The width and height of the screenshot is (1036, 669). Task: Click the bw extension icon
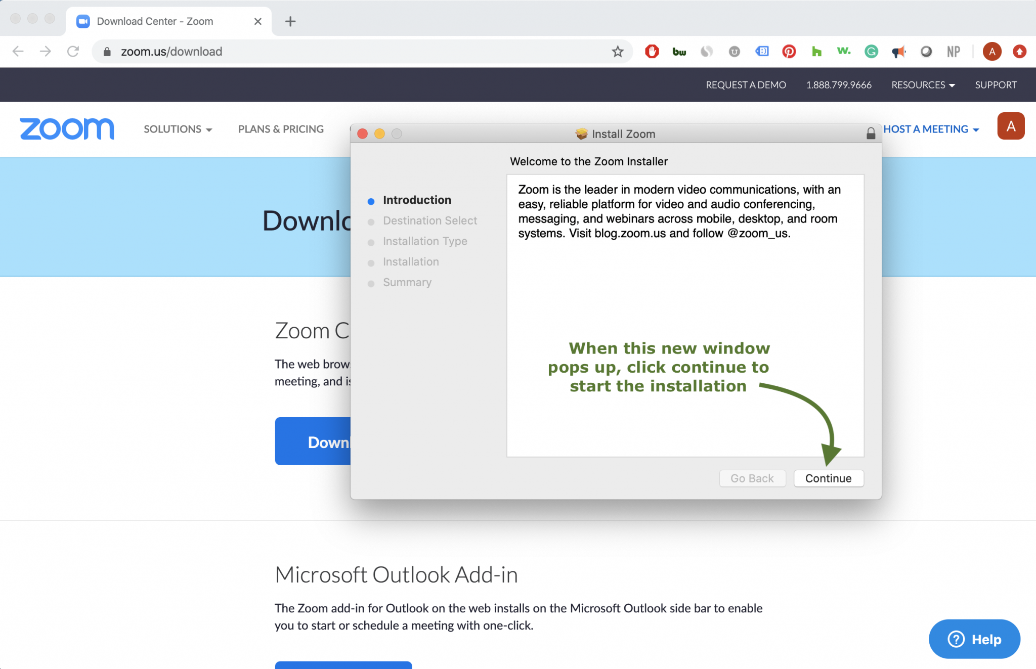(x=679, y=52)
